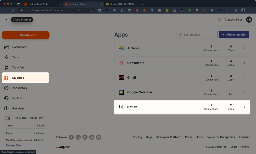Select the My Apps grid icon

6,78
